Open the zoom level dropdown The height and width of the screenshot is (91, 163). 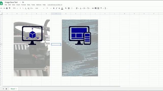tap(15, 8)
